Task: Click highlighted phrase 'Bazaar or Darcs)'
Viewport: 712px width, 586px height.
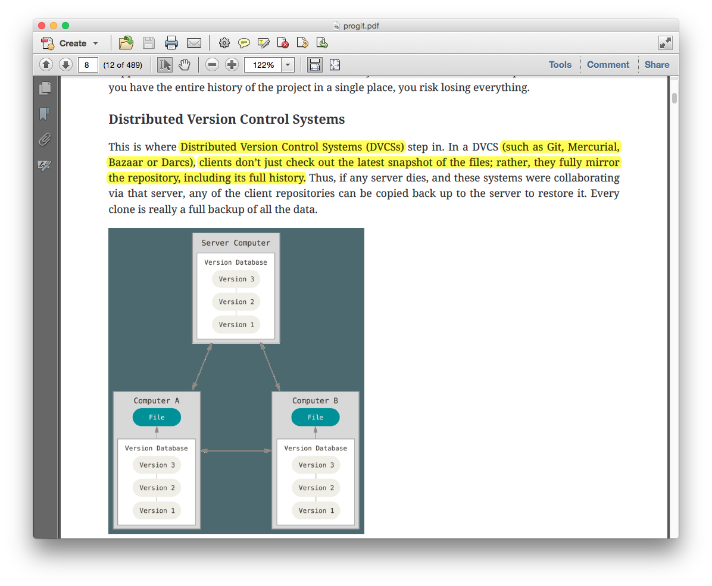Action: tap(152, 162)
